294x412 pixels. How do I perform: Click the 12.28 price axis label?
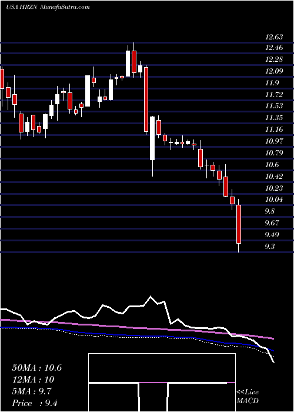point(274,59)
